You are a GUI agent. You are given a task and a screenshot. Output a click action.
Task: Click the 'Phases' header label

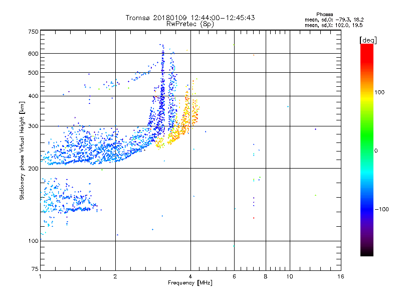coord(324,15)
